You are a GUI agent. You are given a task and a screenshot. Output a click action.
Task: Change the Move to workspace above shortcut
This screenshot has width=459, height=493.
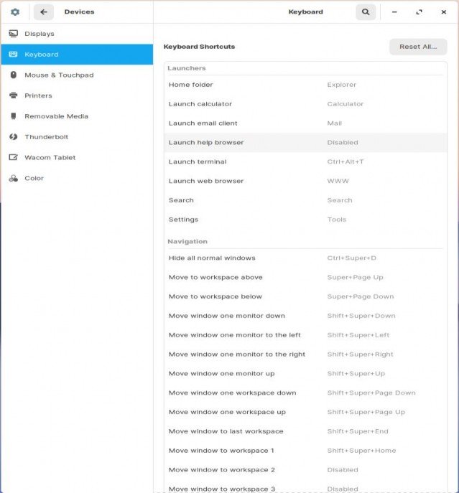coord(305,277)
